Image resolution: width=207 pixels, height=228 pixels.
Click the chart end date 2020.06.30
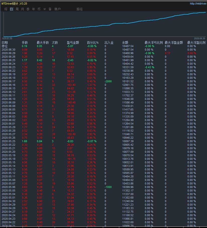click(199, 39)
